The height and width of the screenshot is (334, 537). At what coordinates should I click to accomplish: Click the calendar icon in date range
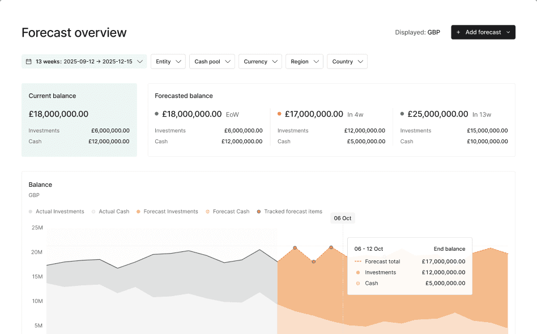coord(29,62)
